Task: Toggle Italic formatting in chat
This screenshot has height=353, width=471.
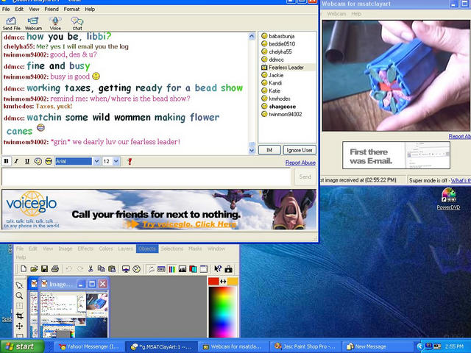Action: 16,162
